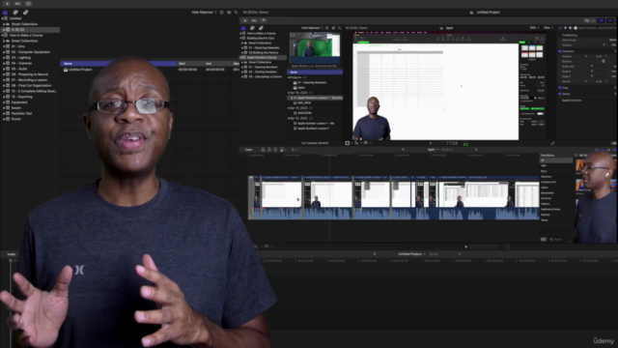Click Titles and Generators icon, inner window
This screenshot has width=618, height=348.
click(x=261, y=28)
